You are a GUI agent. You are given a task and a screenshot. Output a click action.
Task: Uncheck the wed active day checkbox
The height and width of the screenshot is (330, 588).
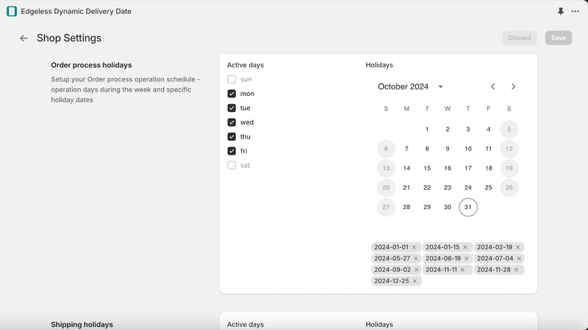tap(232, 122)
